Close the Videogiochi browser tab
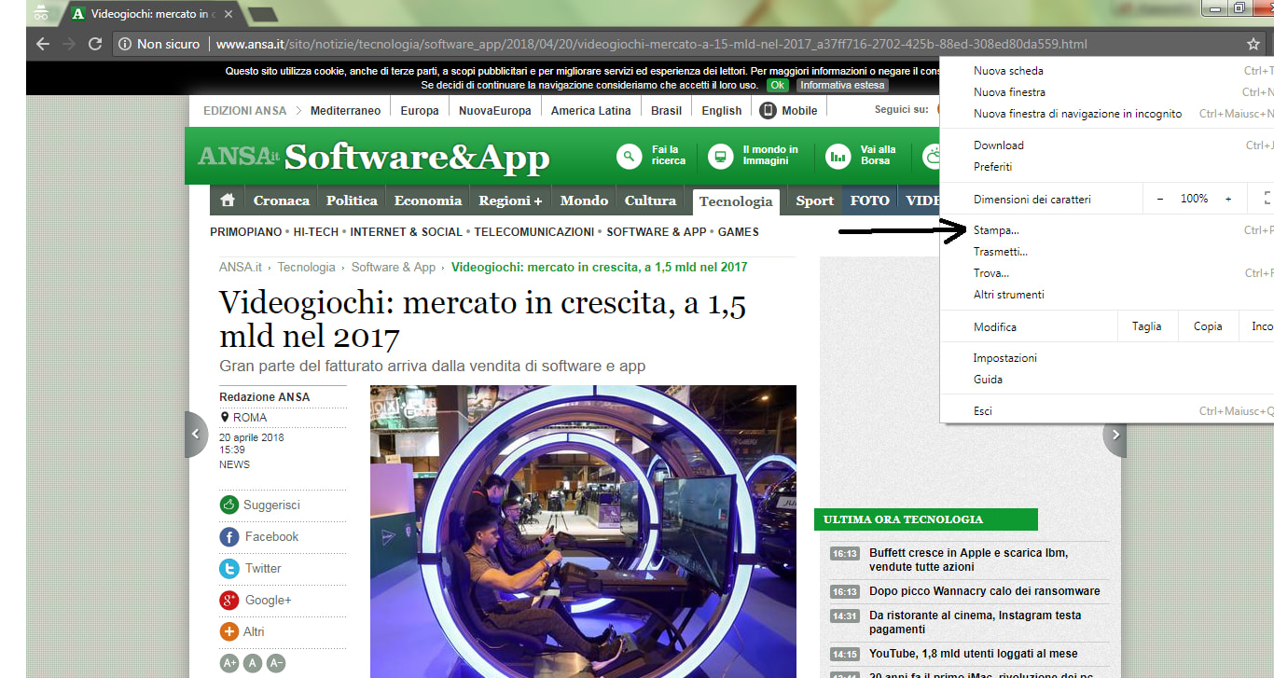This screenshot has width=1274, height=678. [229, 14]
